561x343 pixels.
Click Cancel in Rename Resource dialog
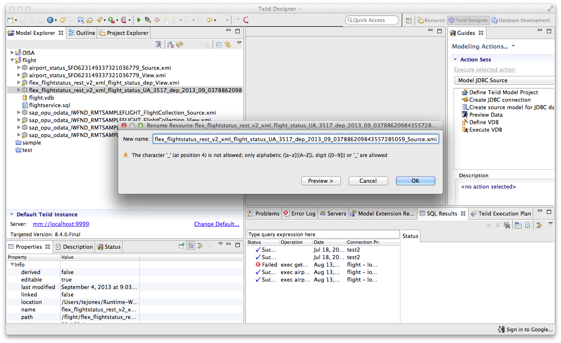[368, 181]
